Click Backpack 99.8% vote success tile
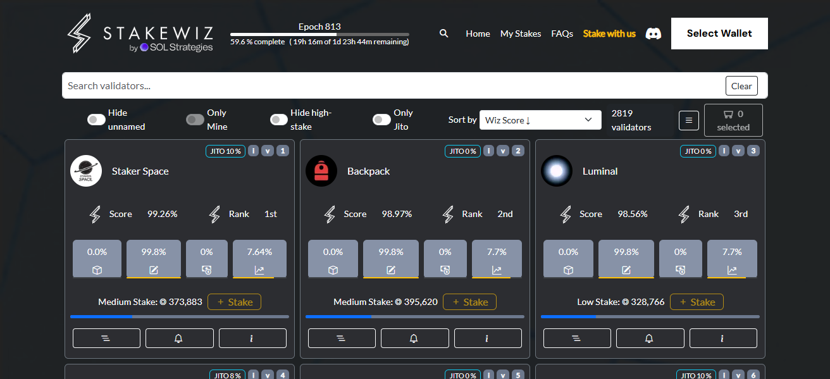830x379 pixels. click(x=391, y=259)
